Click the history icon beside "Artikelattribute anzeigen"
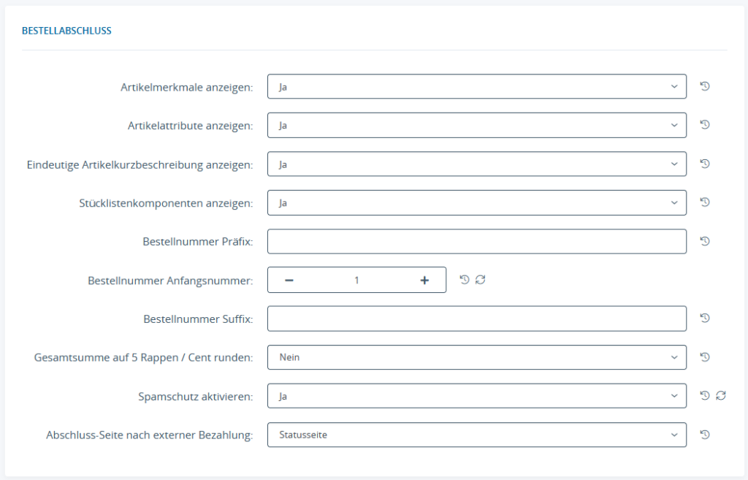This screenshot has height=480, width=748. 704,124
